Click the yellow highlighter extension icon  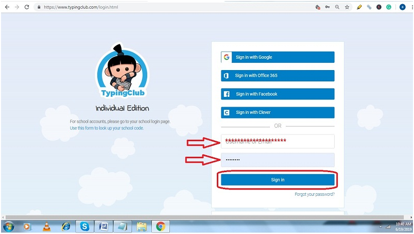point(359,7)
